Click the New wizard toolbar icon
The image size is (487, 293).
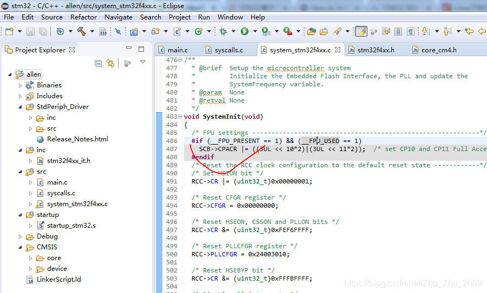click(10, 31)
